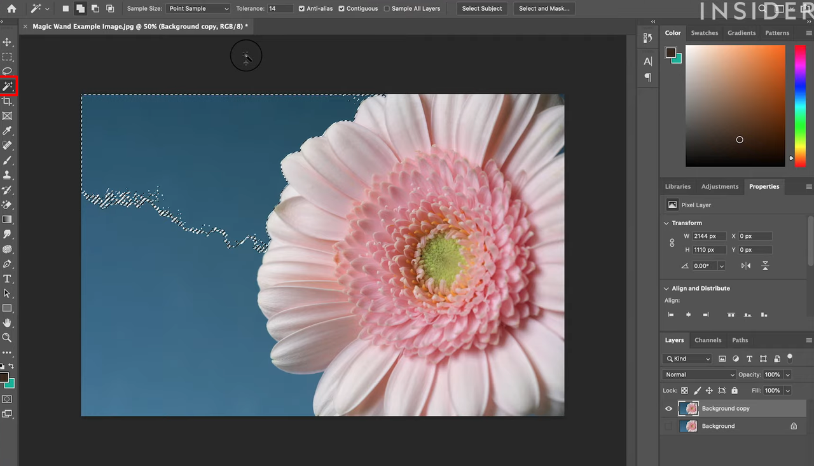
Task: Collapse the Transform section in Properties
Action: (666, 223)
